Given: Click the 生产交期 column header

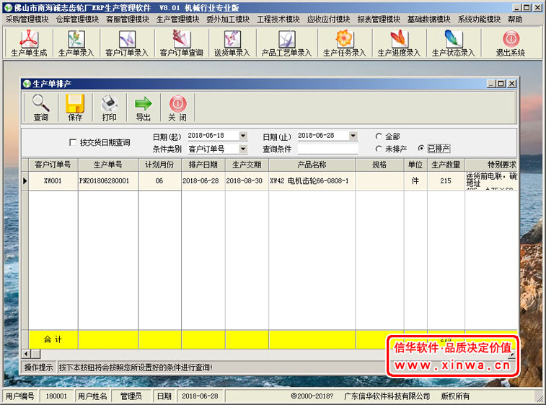Looking at the screenshot, I should 247,165.
